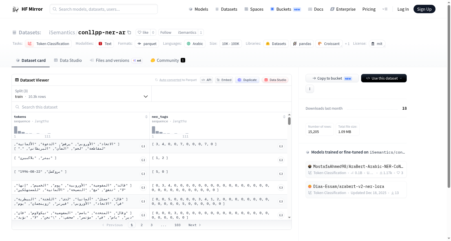Click the Duplicate button
Image resolution: width=451 pixels, height=241 pixels.
click(x=247, y=80)
